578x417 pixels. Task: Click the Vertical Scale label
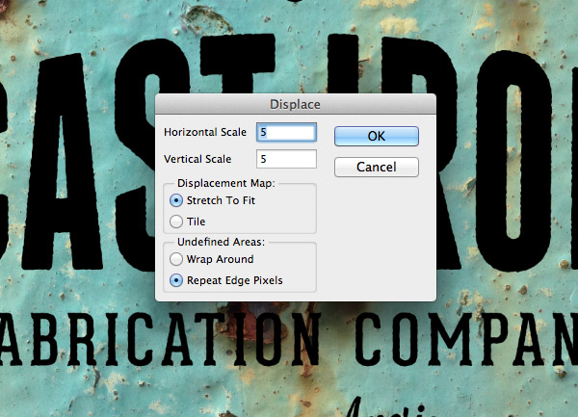click(x=197, y=159)
